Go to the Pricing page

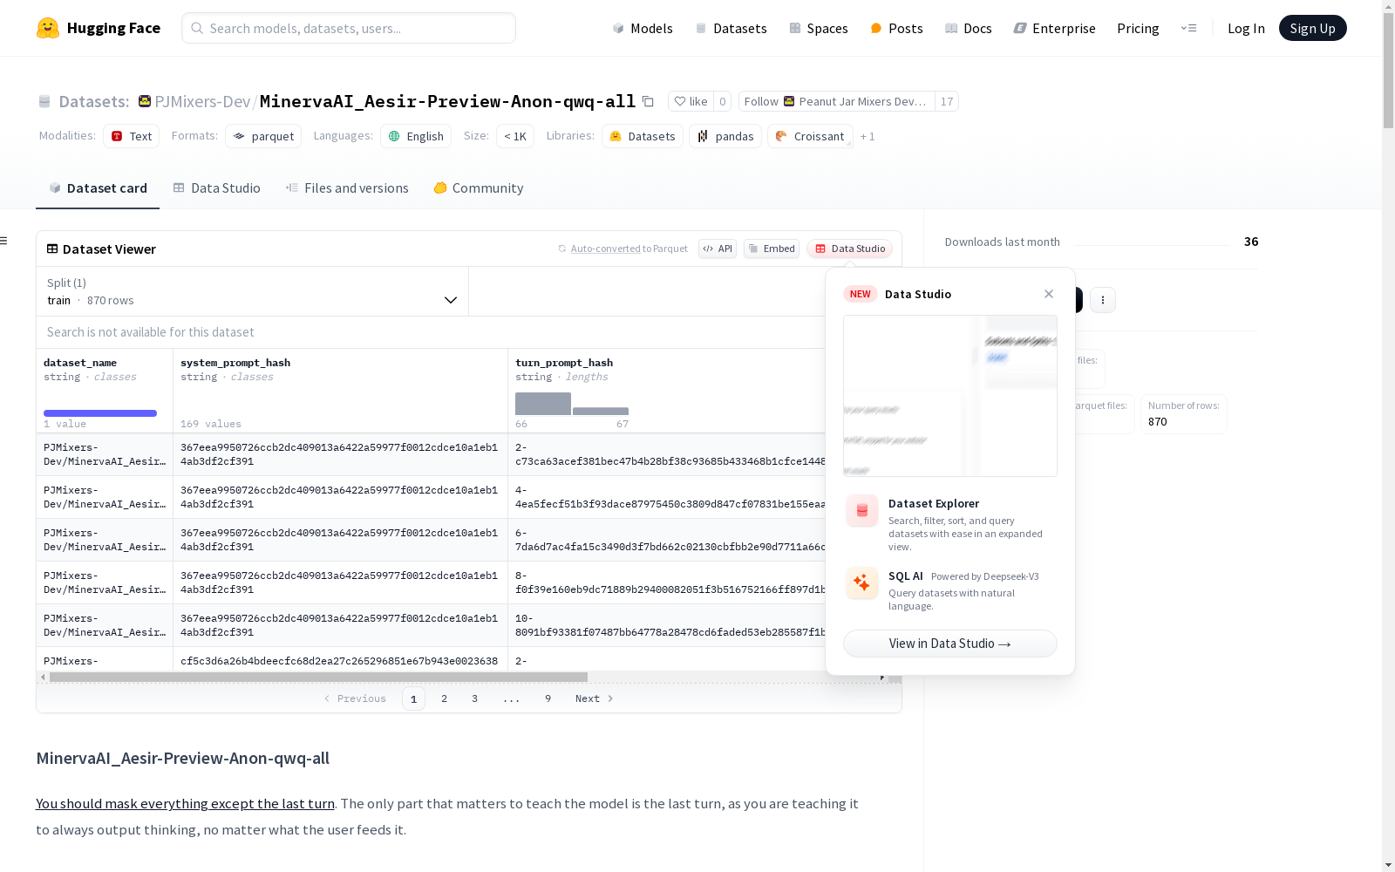[1138, 28]
